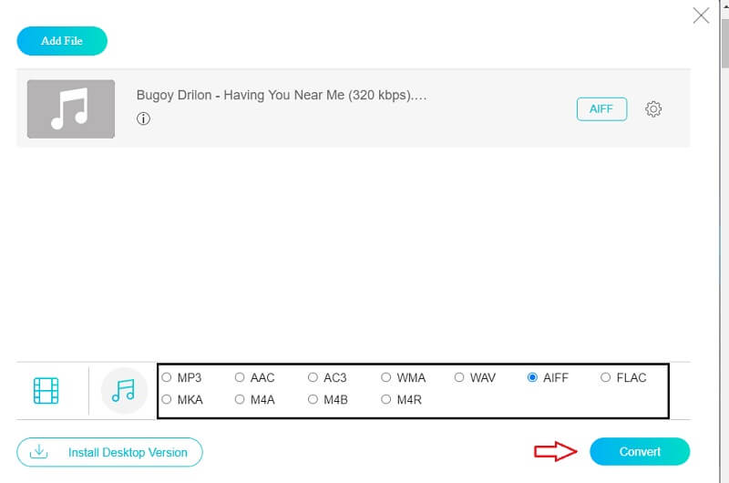Click the file info icon

(143, 118)
